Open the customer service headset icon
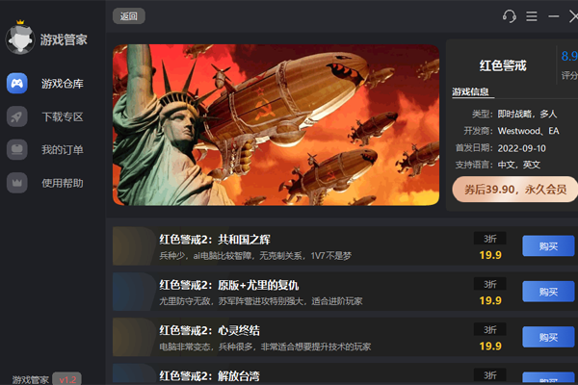 tap(510, 16)
